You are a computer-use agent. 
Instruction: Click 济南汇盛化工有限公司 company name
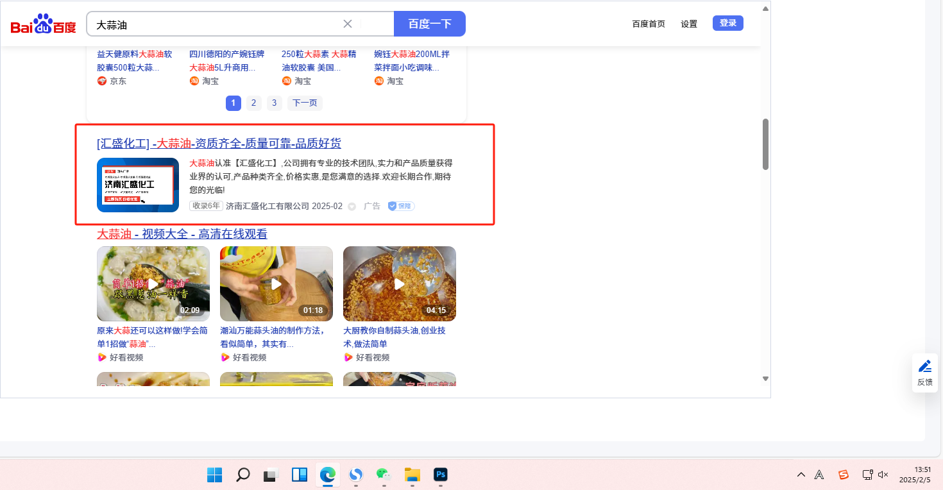268,206
